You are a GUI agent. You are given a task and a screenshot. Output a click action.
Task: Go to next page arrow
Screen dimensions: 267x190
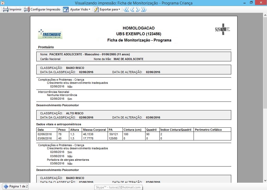(138, 9)
